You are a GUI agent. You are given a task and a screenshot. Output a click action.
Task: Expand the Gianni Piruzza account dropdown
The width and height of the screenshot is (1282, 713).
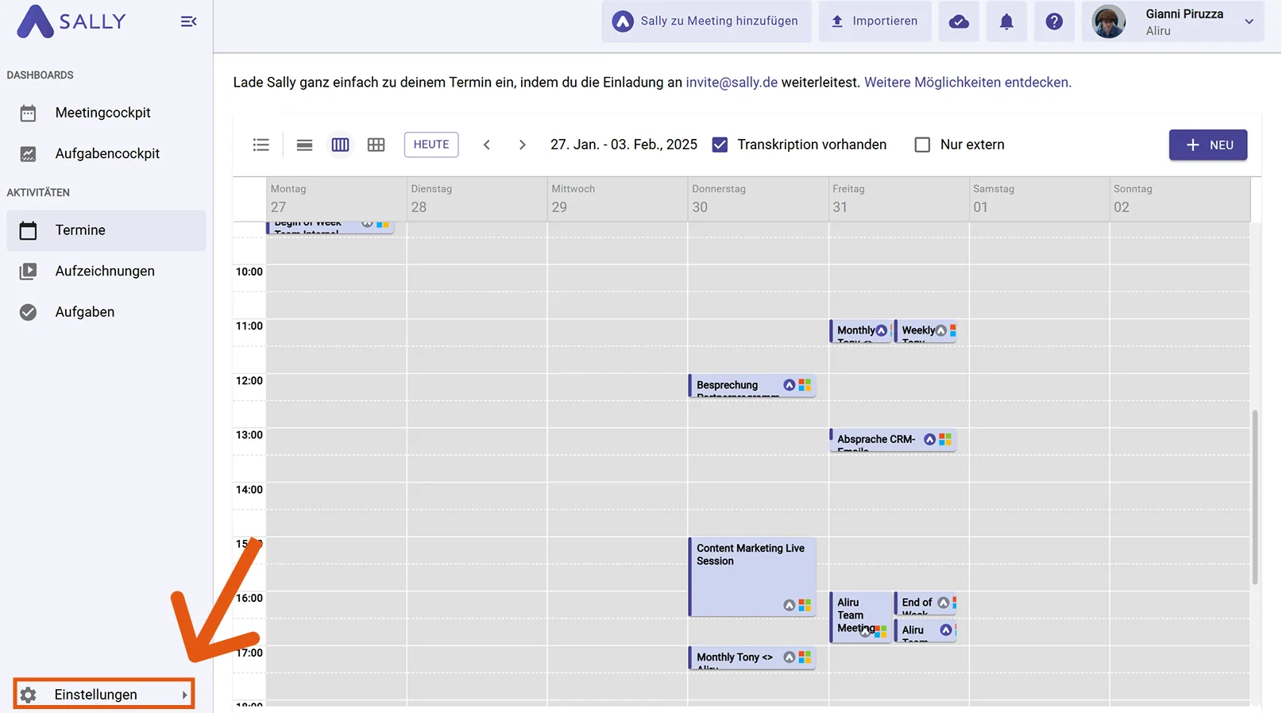click(1249, 21)
